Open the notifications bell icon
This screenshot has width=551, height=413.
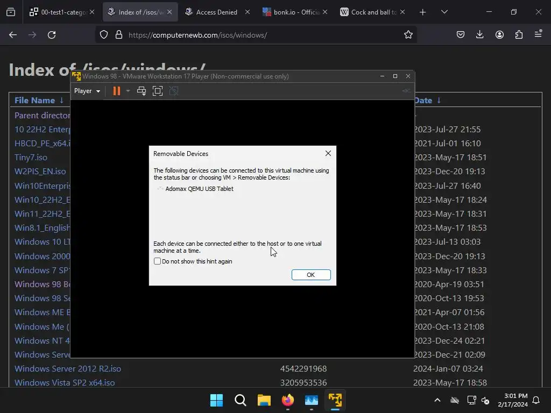point(536,400)
